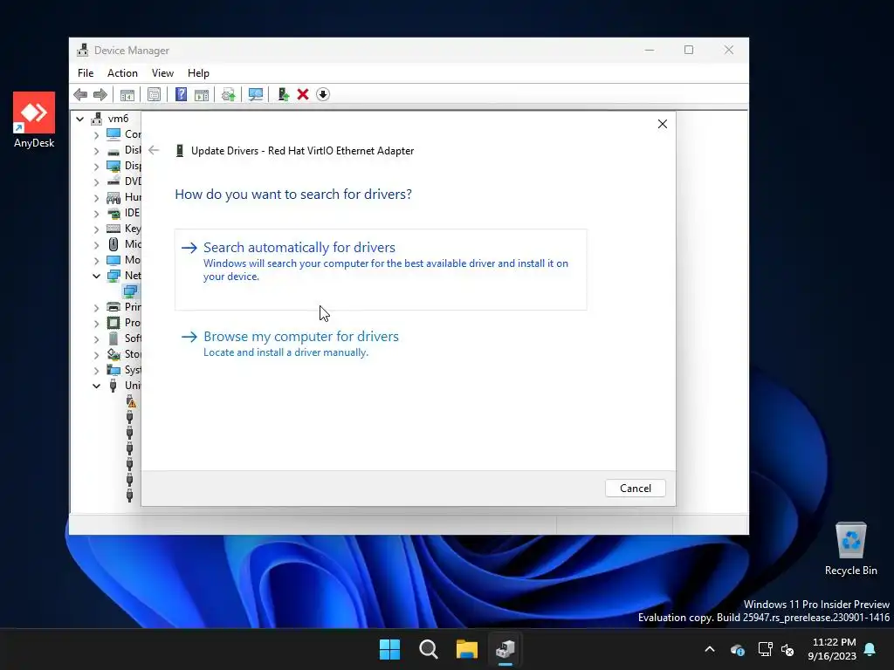
Task: Collapse the vm6 root node
Action: pyautogui.click(x=79, y=119)
